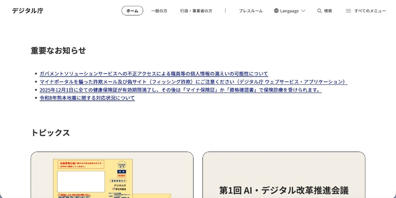This screenshot has height=198, width=396.
Task: Click the magnifier search icon
Action: [319, 11]
